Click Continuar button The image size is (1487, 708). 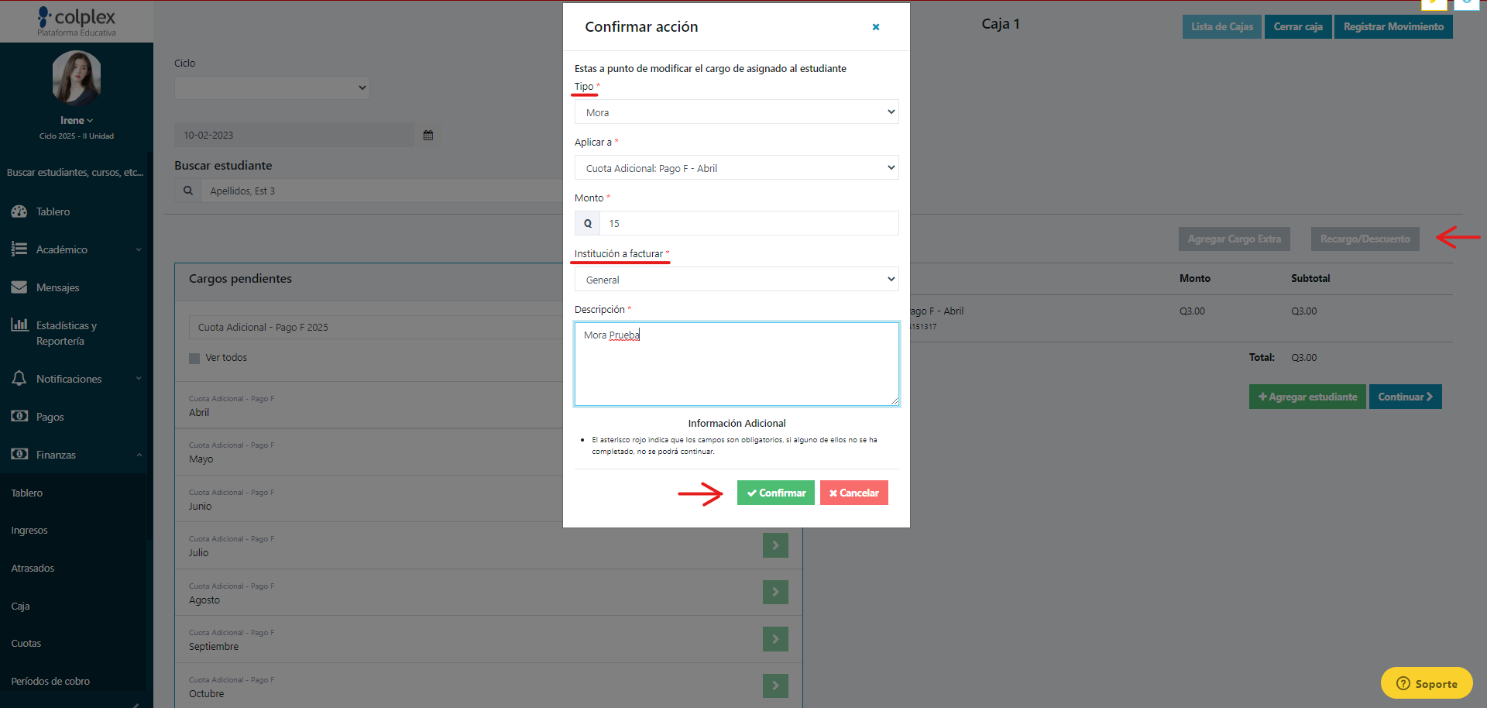tap(1405, 397)
